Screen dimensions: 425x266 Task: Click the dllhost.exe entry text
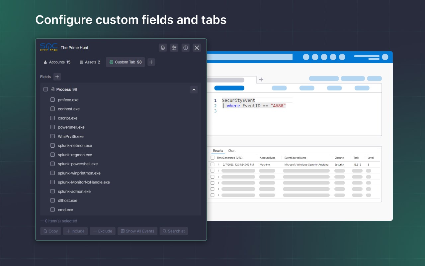pyautogui.click(x=67, y=200)
